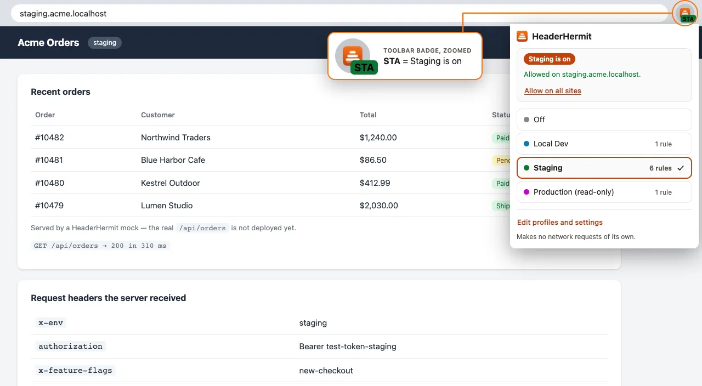Viewport: 702px width, 386px height.
Task: Click order #10482 cell
Action: coord(49,138)
